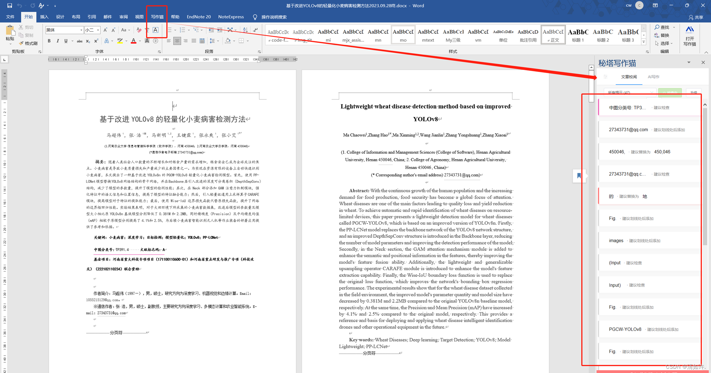The height and width of the screenshot is (373, 711).
Task: Apply the 标题 2 style
Action: coord(603,35)
